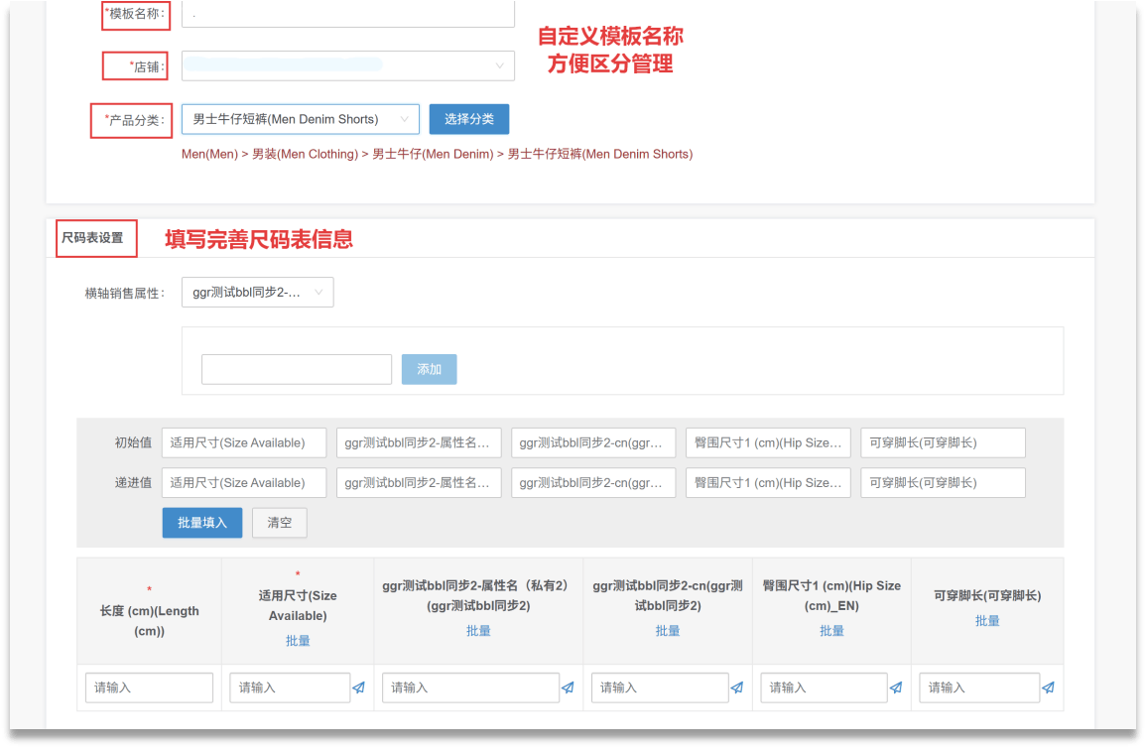Open the 横轴销售属性 attribute dropdown

257,292
